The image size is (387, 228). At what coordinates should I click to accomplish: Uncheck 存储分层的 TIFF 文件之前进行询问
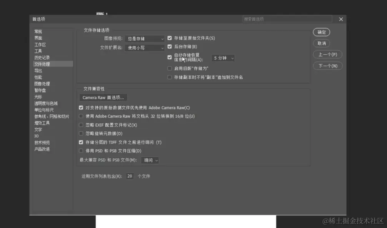(81, 142)
